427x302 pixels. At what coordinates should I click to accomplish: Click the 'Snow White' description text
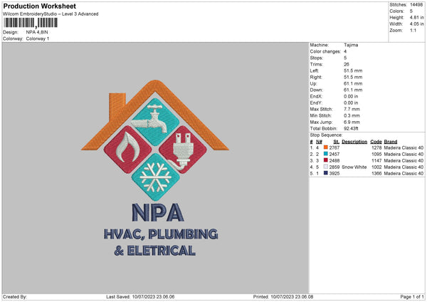[354, 167]
